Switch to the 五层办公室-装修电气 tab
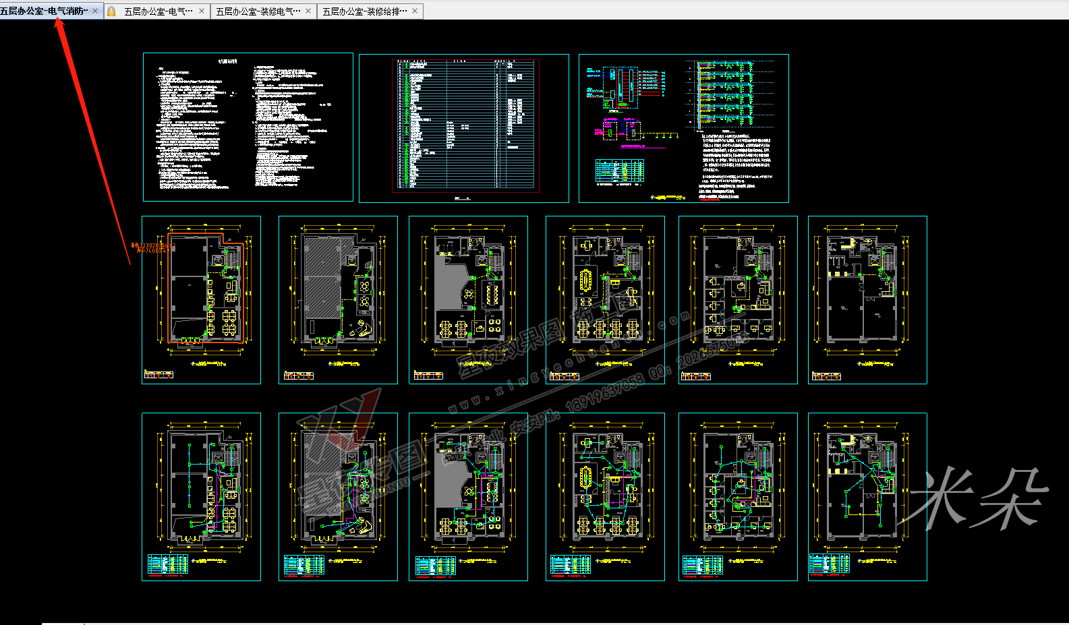 [258, 11]
